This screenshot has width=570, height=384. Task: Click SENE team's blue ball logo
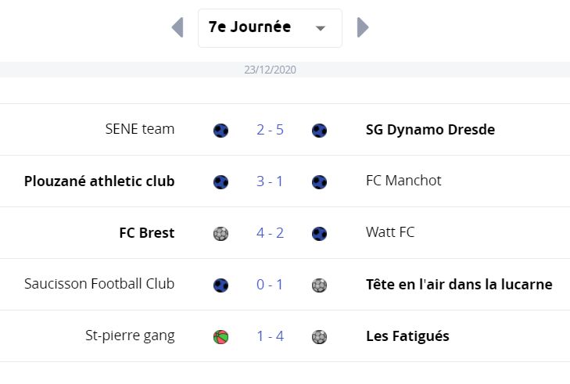coord(220,130)
